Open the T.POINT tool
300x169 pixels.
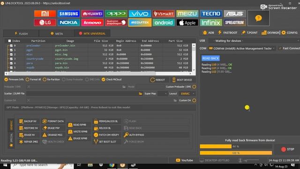(x=249, y=32)
